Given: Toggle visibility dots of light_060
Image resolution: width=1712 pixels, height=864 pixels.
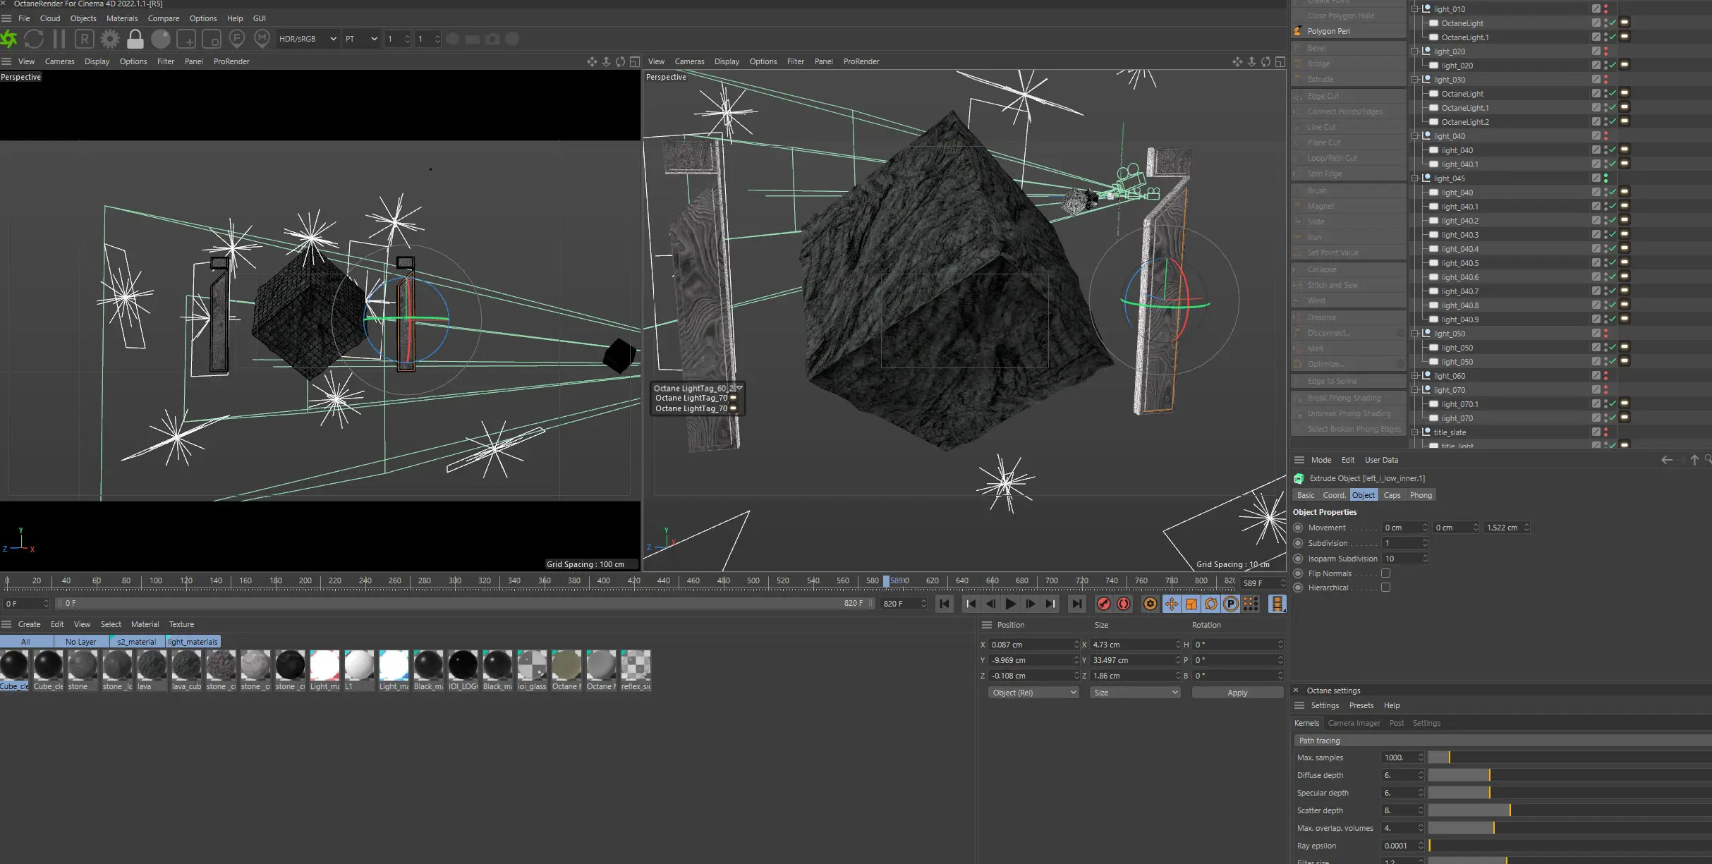Looking at the screenshot, I should pyautogui.click(x=1605, y=376).
